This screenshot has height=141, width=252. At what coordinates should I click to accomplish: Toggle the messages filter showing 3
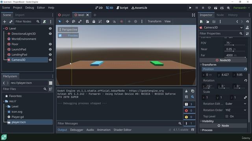coord(189,104)
